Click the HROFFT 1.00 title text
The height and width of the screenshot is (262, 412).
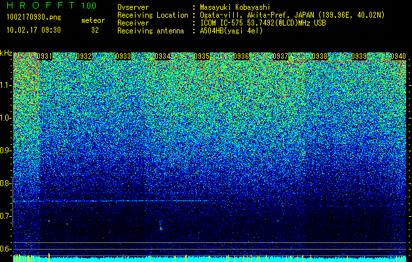pos(52,5)
